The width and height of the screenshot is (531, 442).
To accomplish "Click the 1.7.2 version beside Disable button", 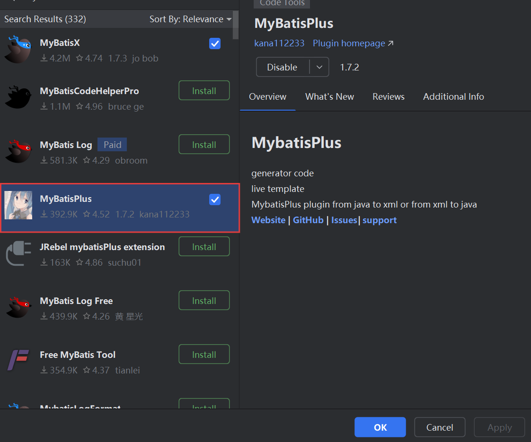I will (x=349, y=67).
